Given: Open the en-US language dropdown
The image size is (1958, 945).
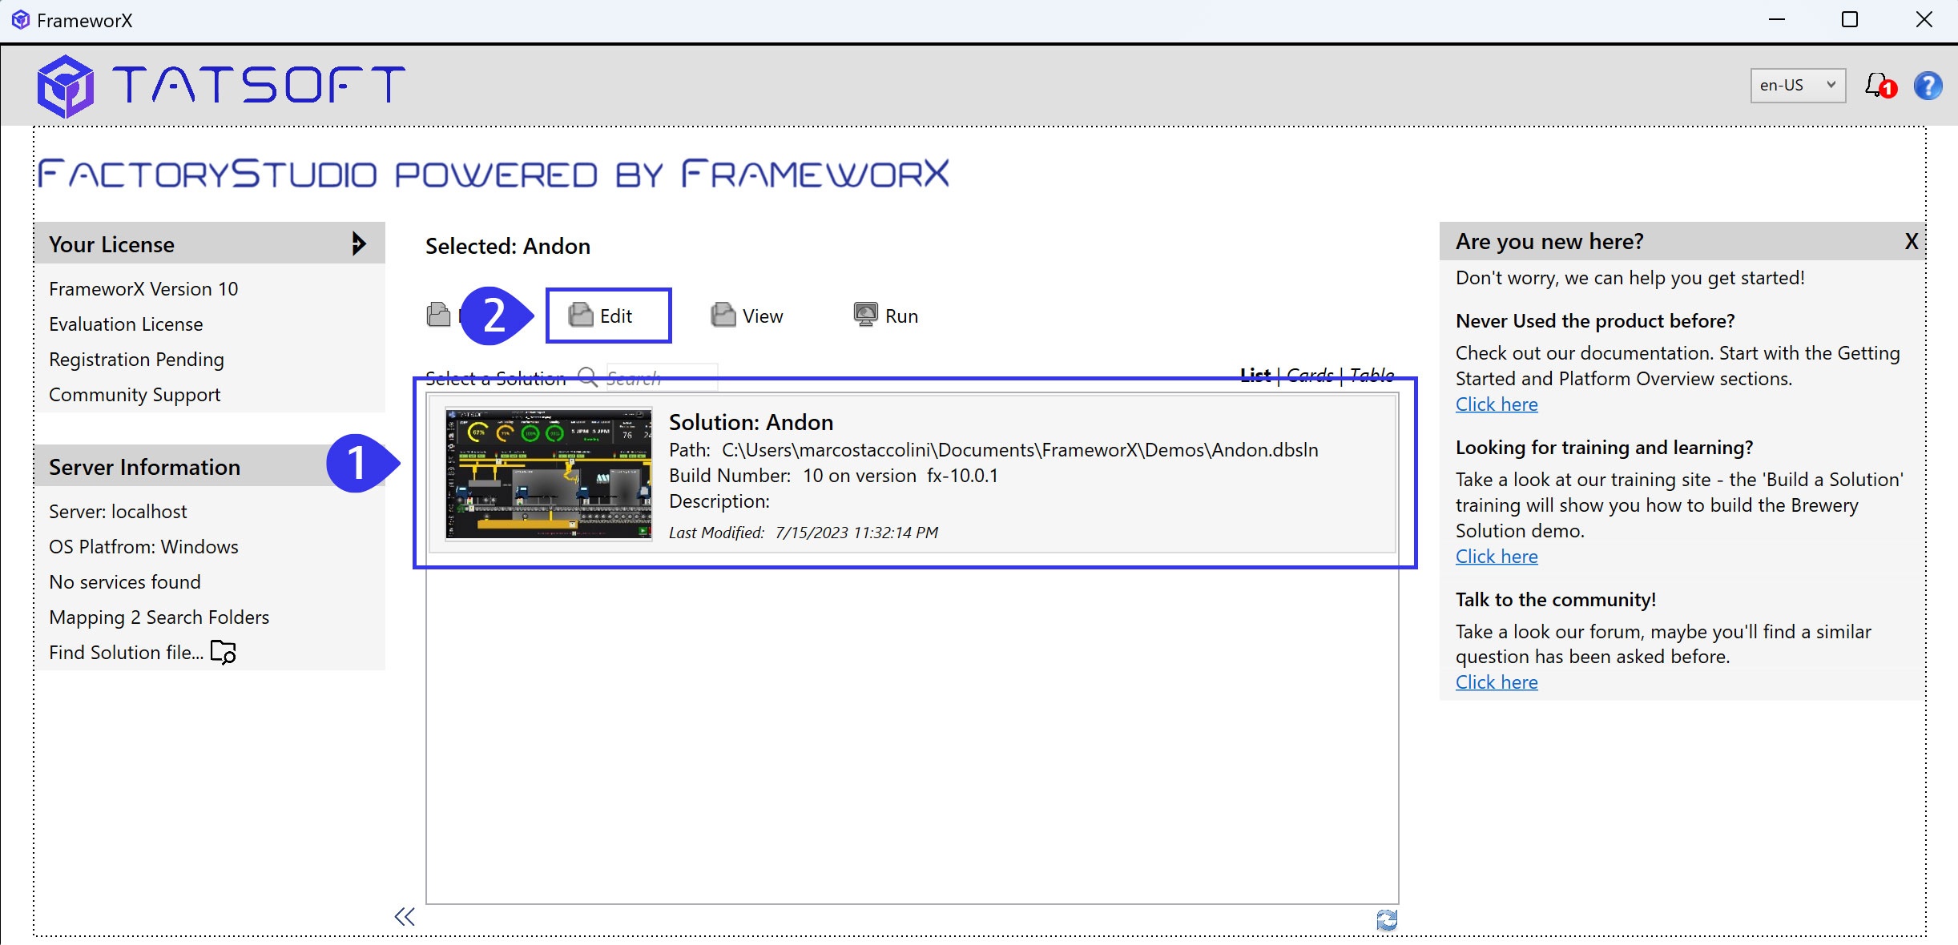Looking at the screenshot, I should tap(1798, 85).
